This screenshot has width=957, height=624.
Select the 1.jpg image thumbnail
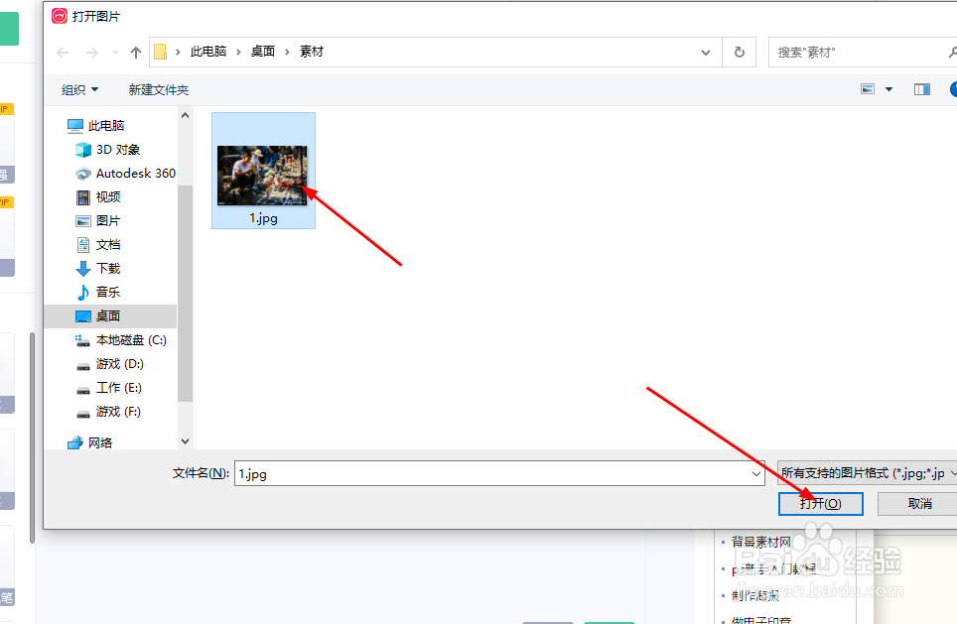[x=262, y=175]
